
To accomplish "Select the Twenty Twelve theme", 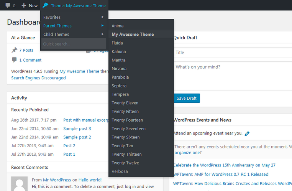I will [141, 163].
